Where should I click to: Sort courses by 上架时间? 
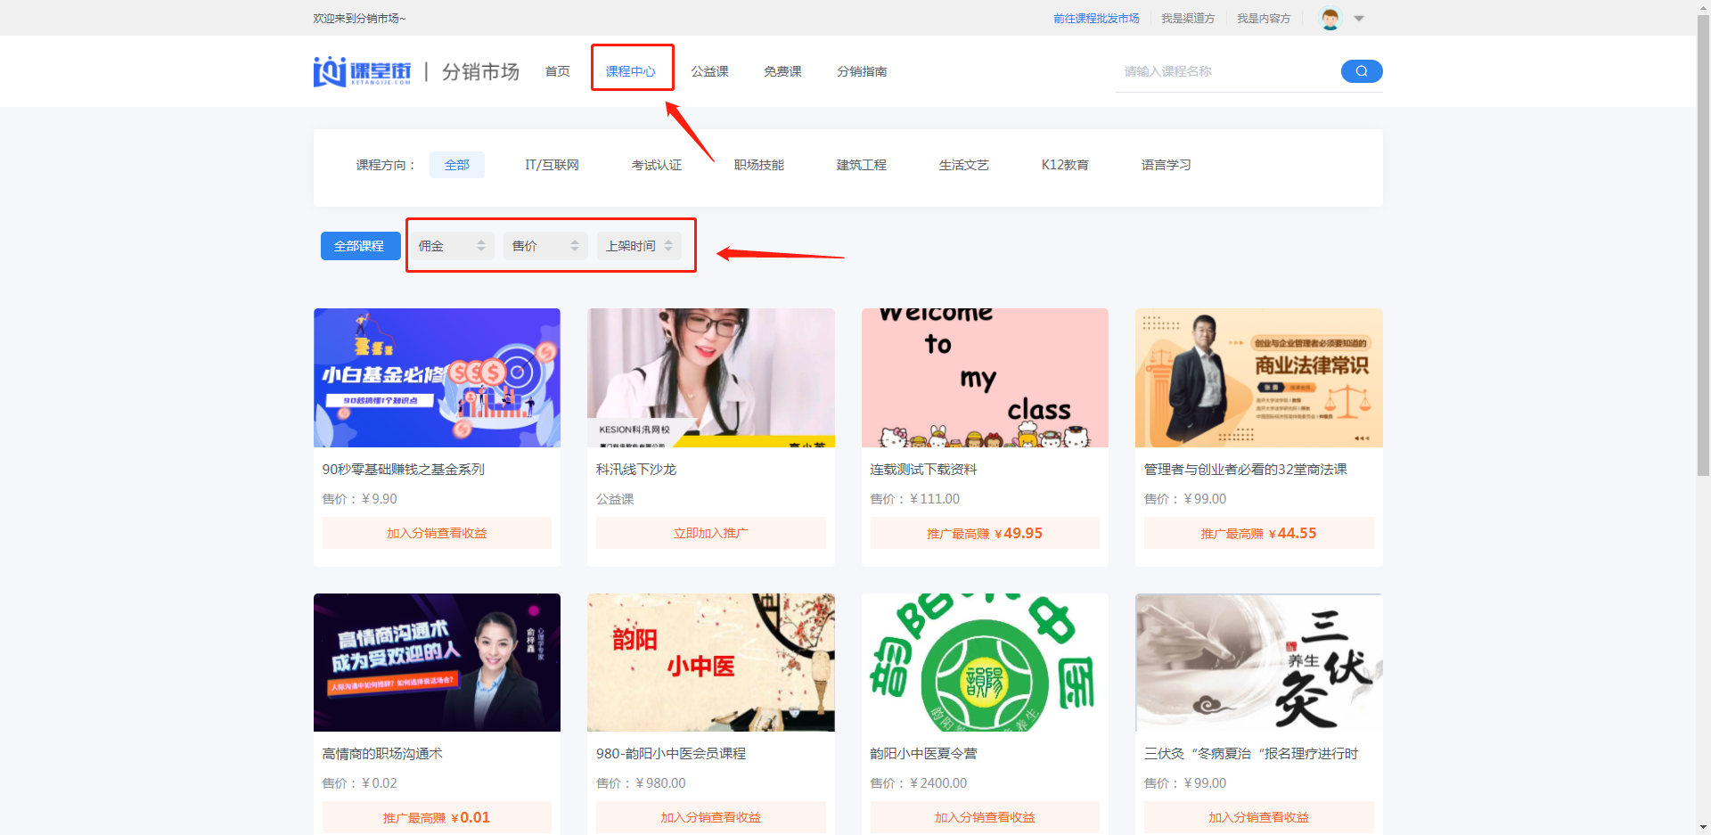[x=639, y=246]
